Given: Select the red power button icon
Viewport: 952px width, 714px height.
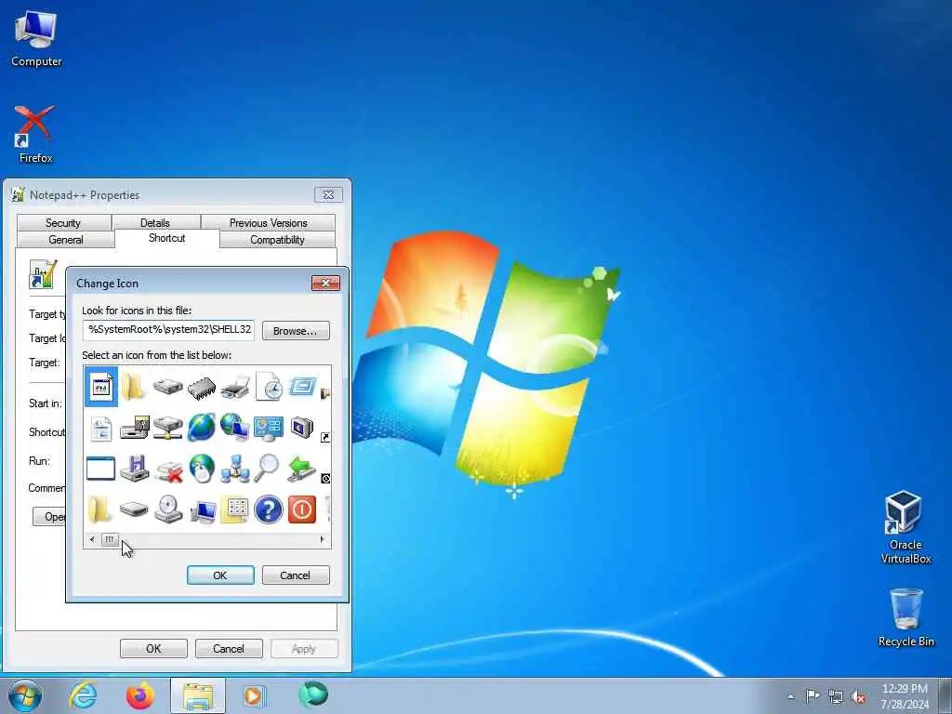Looking at the screenshot, I should pyautogui.click(x=302, y=509).
